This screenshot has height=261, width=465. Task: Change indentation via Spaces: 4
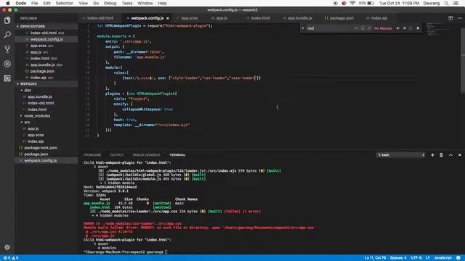[398, 258]
